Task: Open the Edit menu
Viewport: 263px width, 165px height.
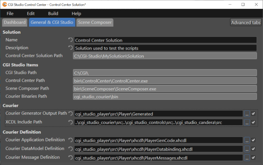Action: 31,13
